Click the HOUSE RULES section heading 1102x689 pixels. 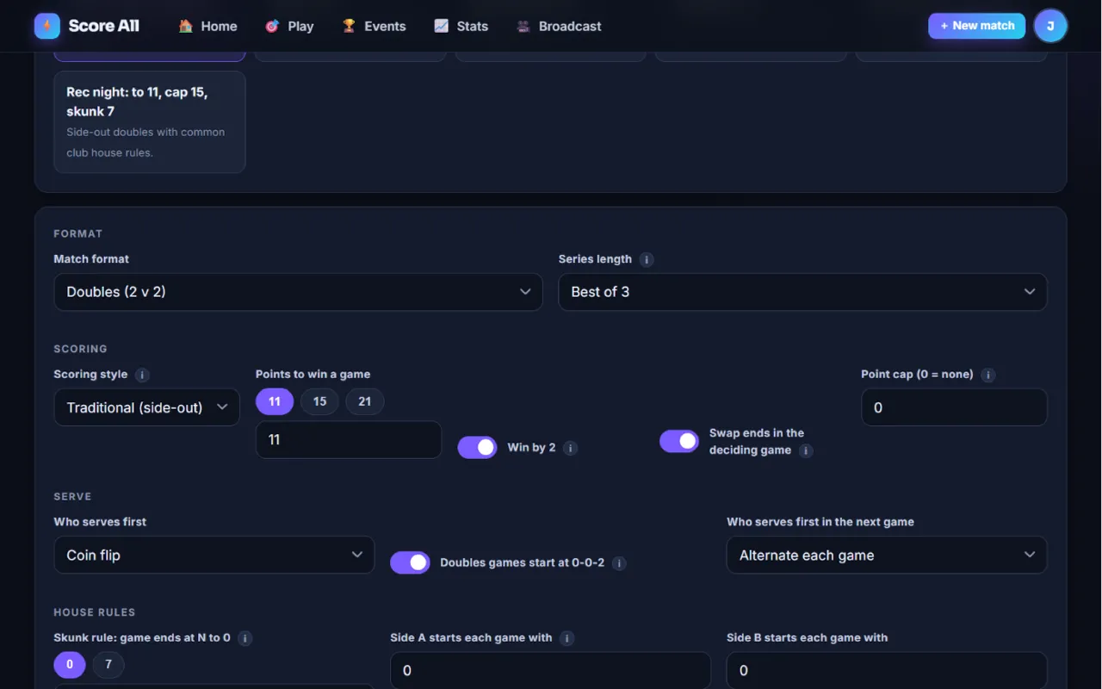[95, 612]
